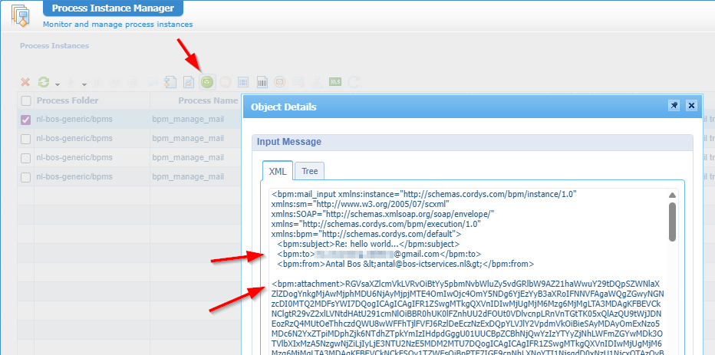The image size is (715, 355).
Task: Click the speech bubble comment icon
Action: (x=153, y=82)
